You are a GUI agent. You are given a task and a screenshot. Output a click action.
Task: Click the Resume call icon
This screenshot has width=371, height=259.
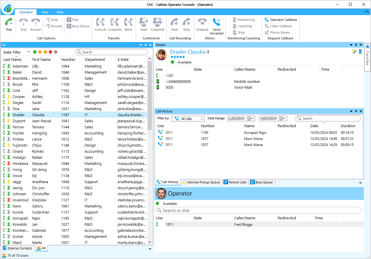[47, 26]
